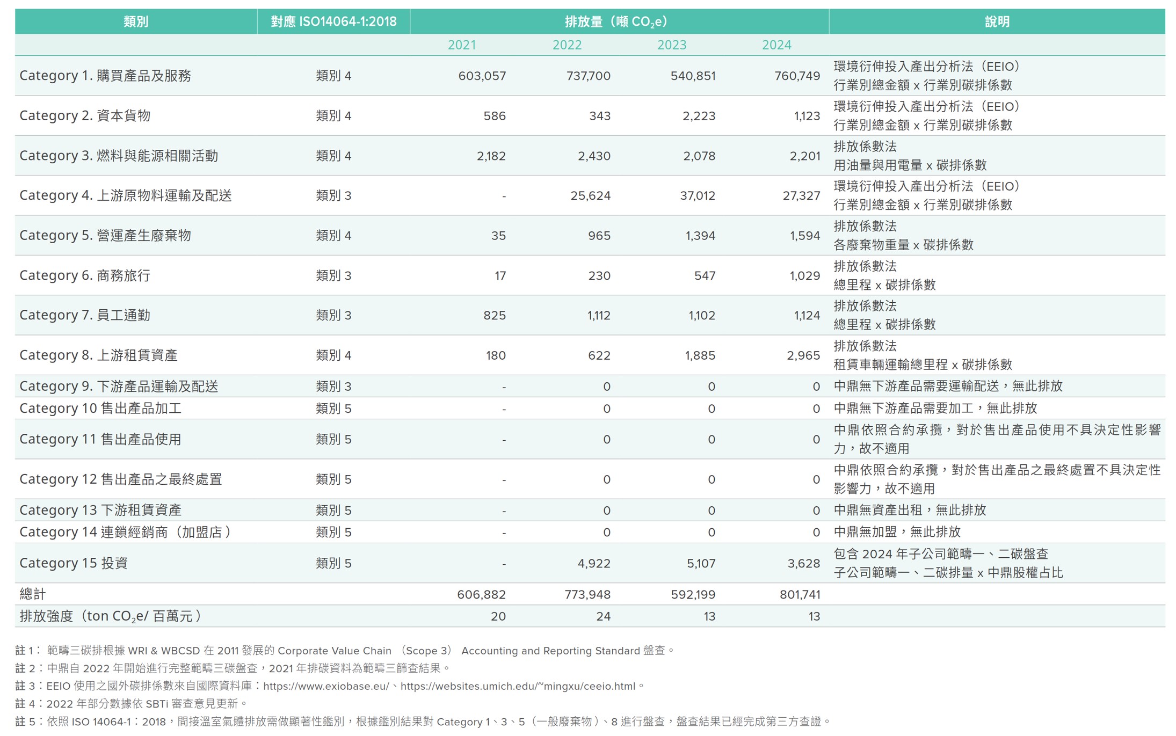1176x736 pixels.
Task: Click the 說明 column header
Action: pyautogui.click(x=997, y=21)
